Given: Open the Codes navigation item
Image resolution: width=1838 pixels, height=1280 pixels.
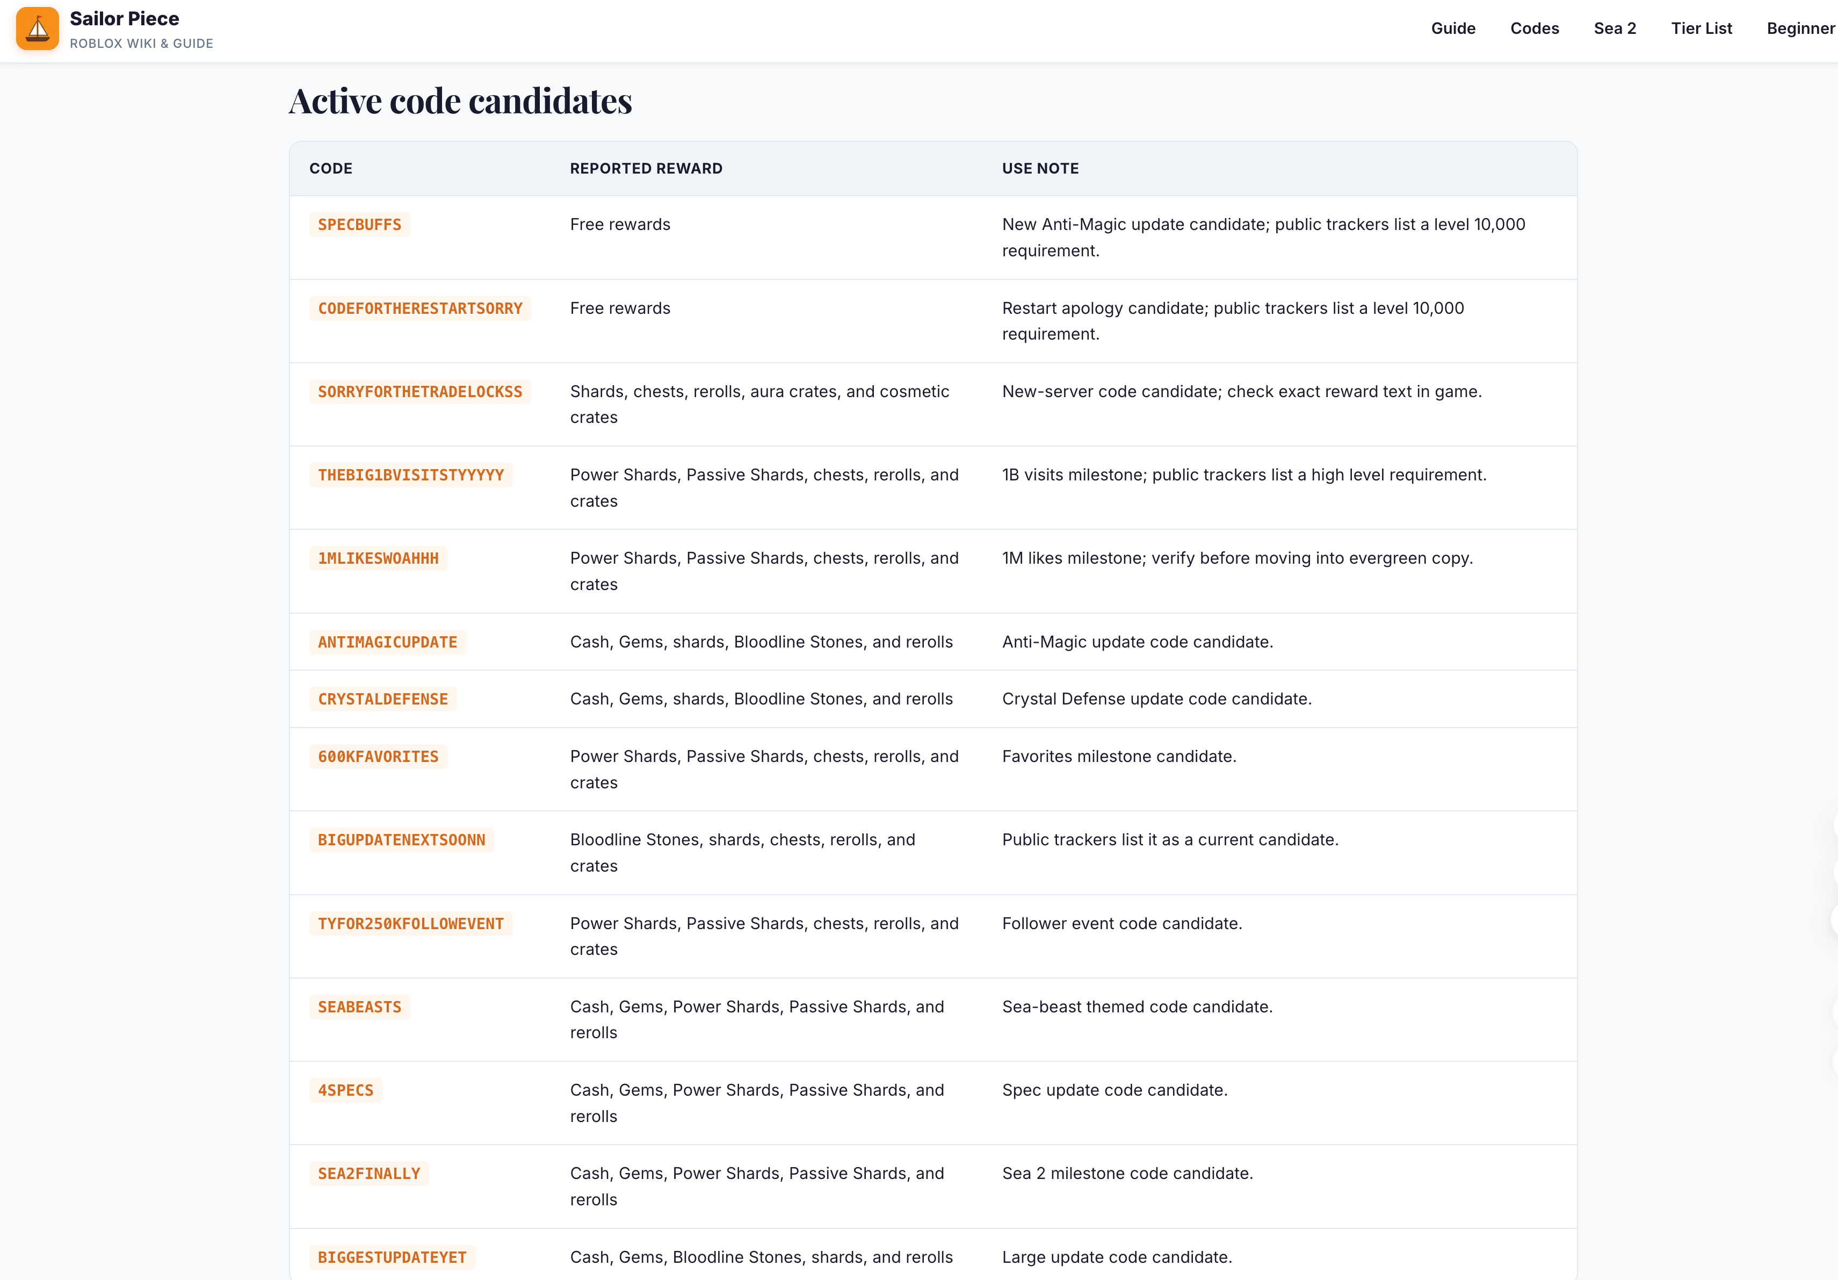Looking at the screenshot, I should (x=1535, y=29).
